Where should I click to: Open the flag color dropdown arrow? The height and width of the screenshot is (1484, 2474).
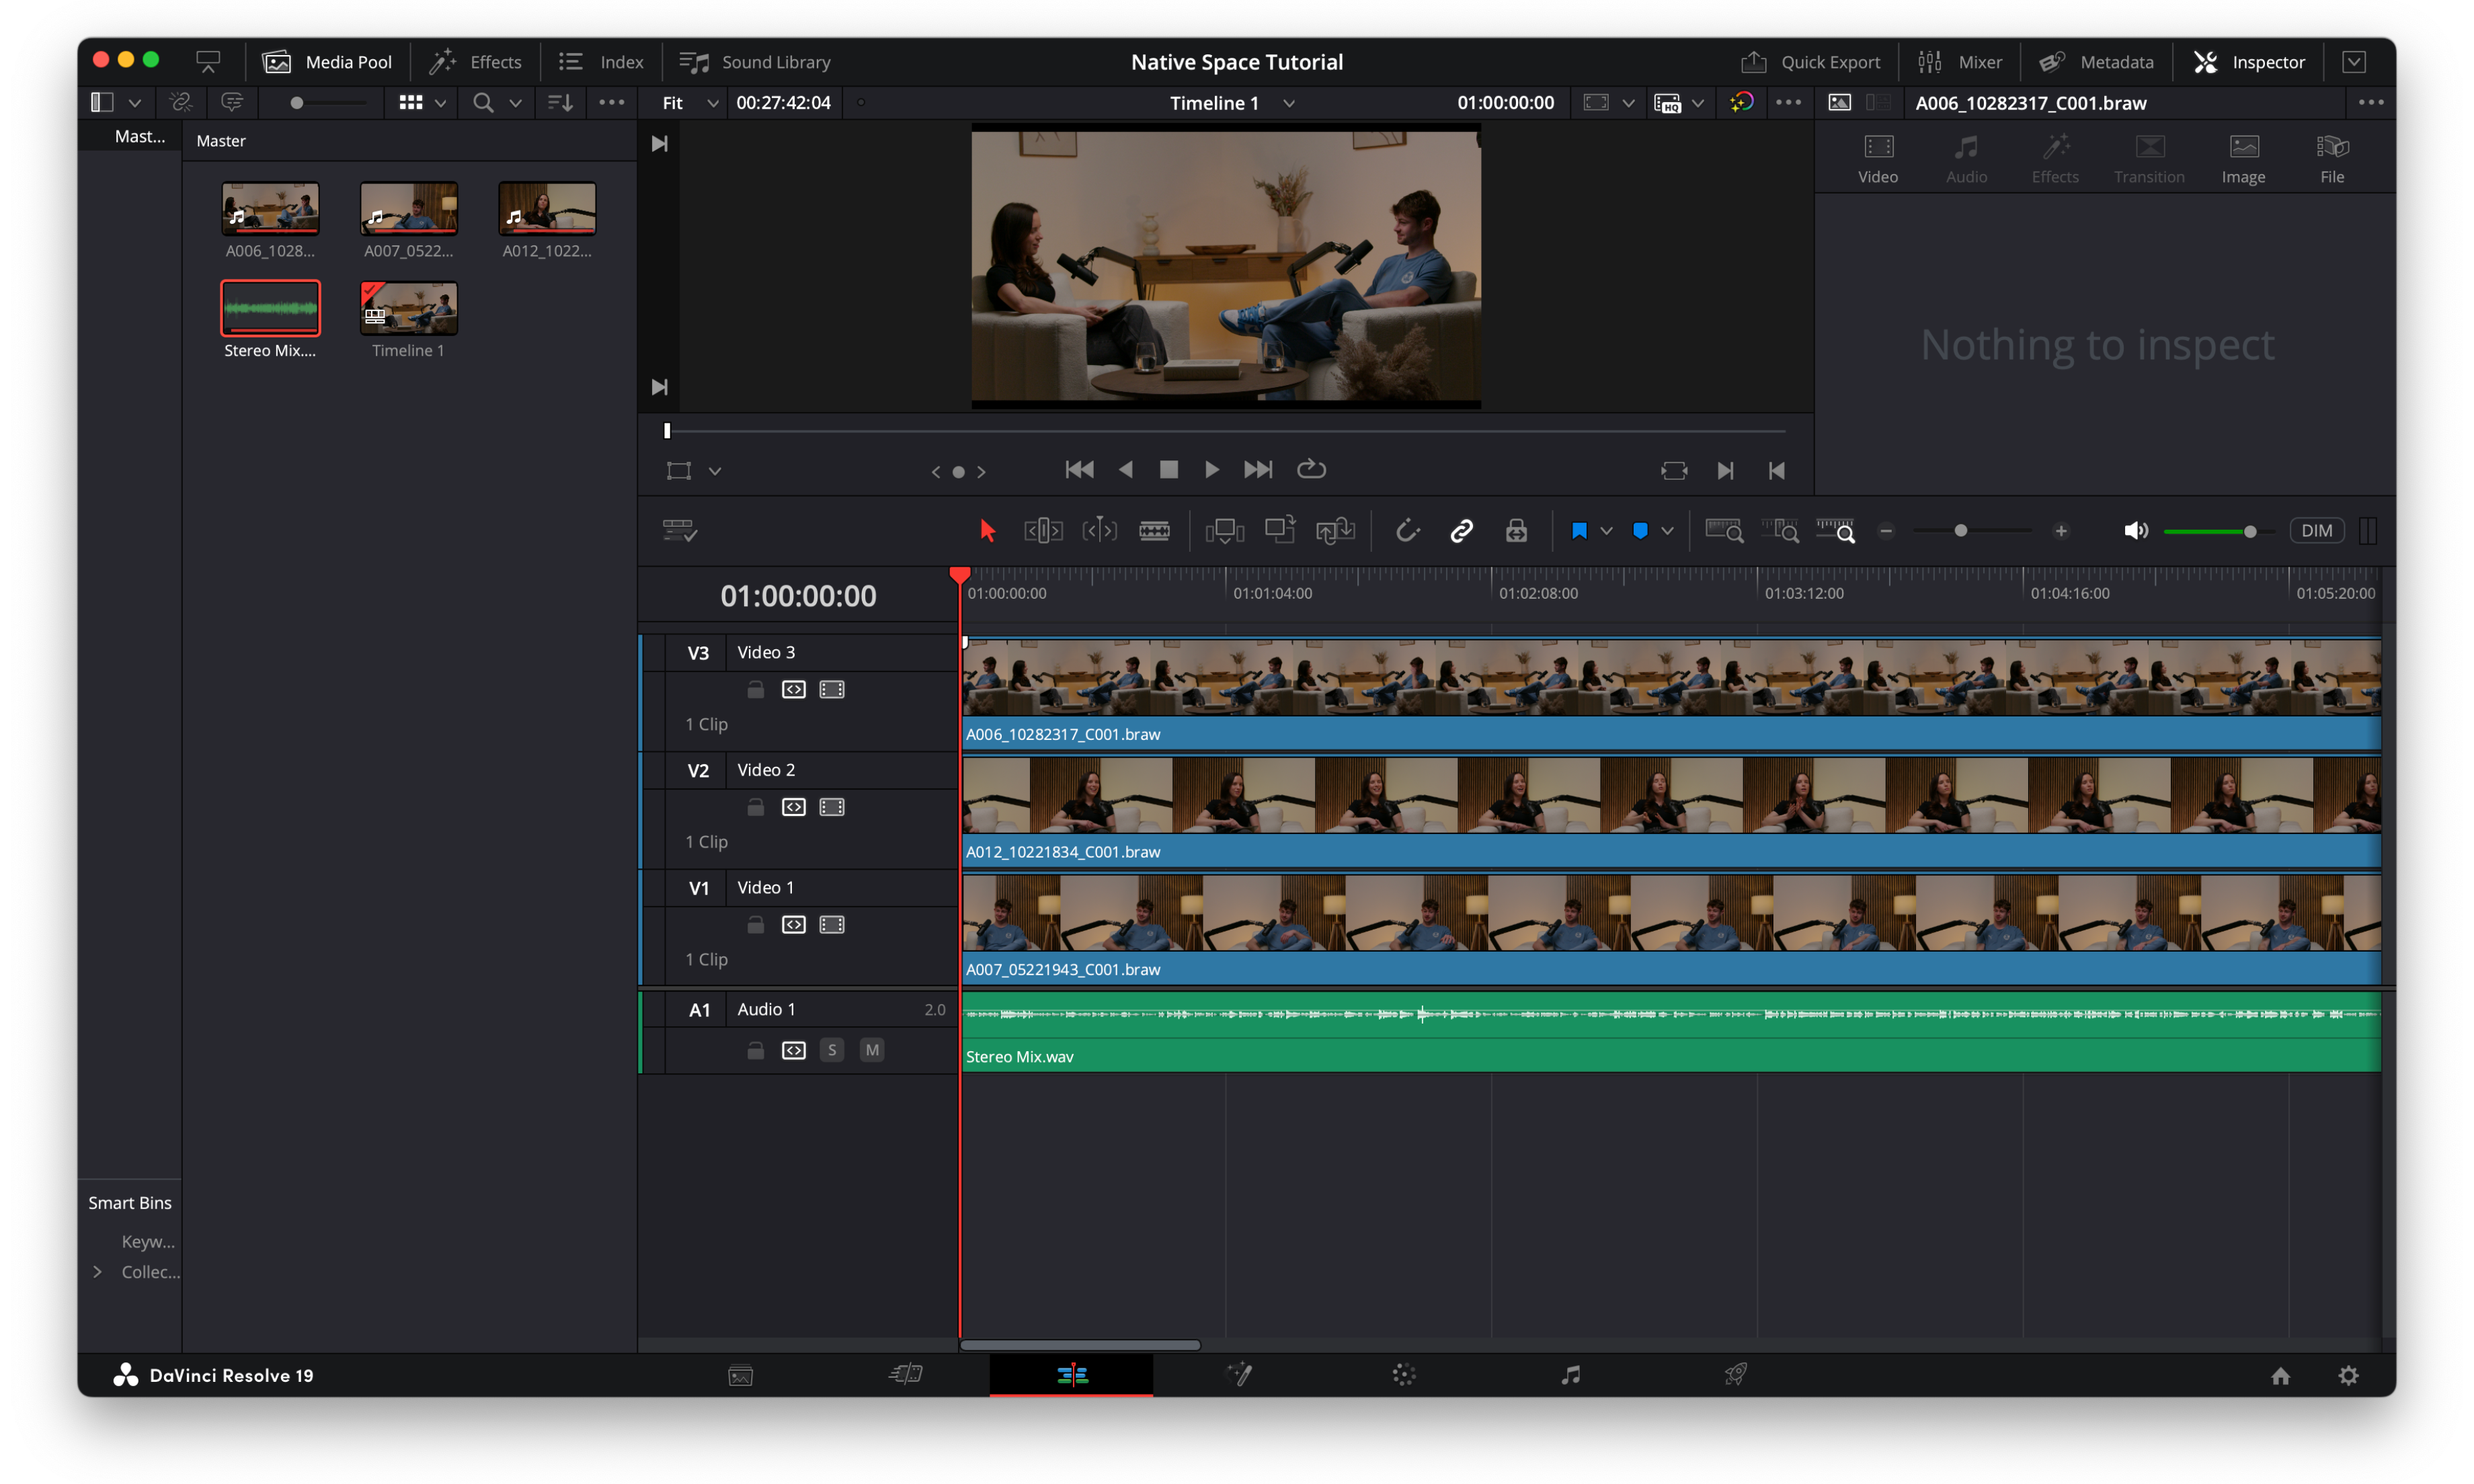1606,531
